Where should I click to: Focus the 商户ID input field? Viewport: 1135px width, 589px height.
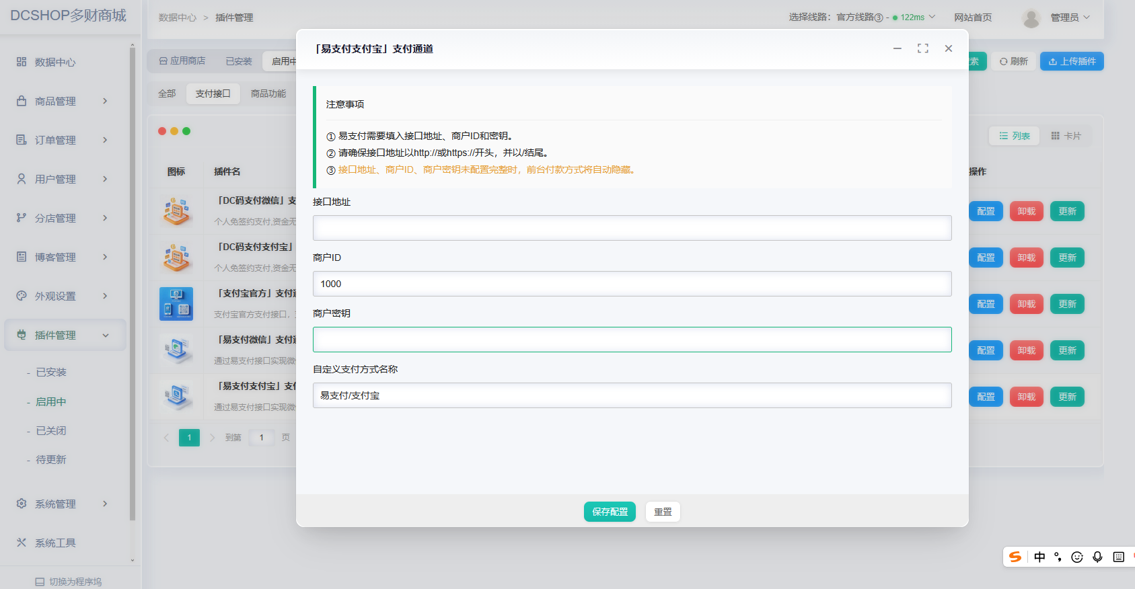tap(632, 284)
